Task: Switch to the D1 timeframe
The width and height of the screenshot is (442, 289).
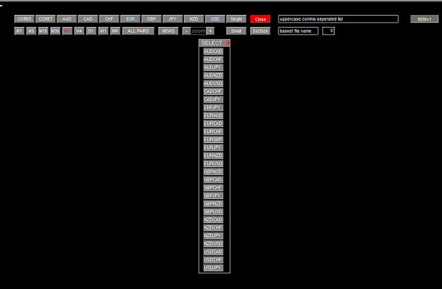Action: 91,30
